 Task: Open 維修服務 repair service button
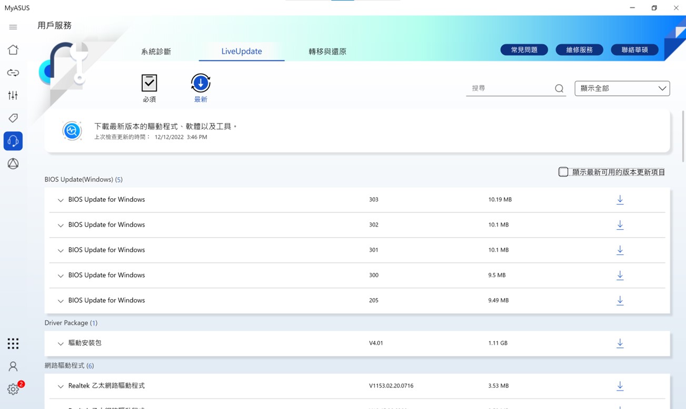click(579, 50)
